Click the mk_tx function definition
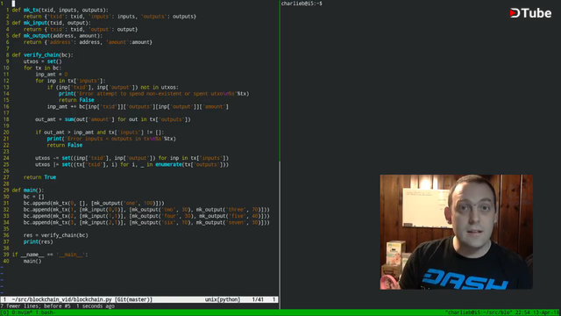Image resolution: width=561 pixels, height=316 pixels. click(60, 10)
